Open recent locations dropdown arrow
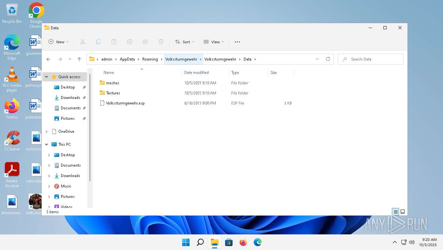Image resolution: width=443 pixels, height=250 pixels. 70,59
